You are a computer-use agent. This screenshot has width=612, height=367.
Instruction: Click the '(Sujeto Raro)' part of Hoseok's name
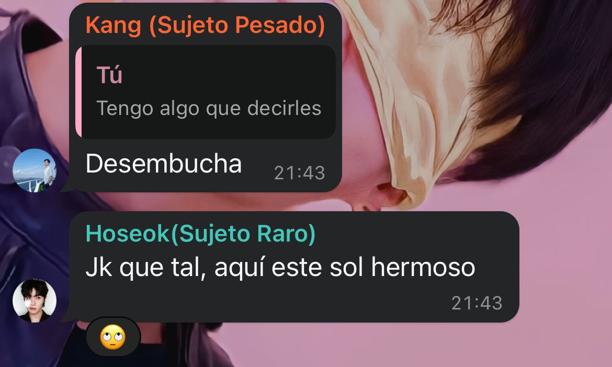pyautogui.click(x=243, y=234)
